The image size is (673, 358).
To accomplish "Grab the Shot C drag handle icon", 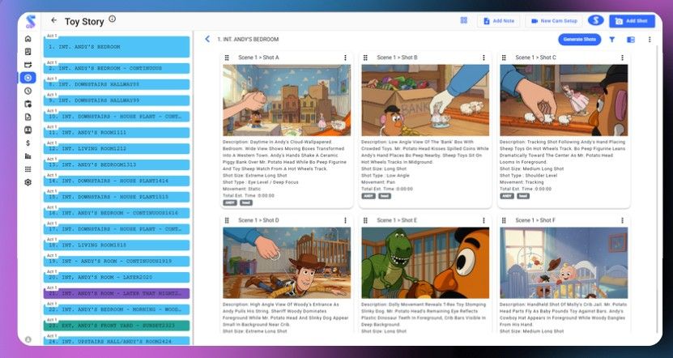I will coord(504,58).
